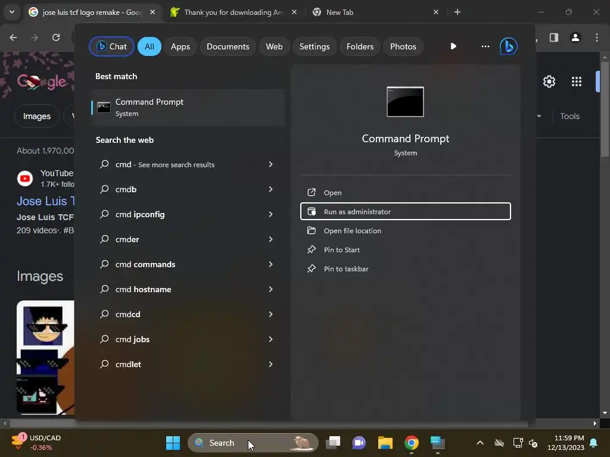Open the USD/CAD widget on taskbar

(x=37, y=443)
